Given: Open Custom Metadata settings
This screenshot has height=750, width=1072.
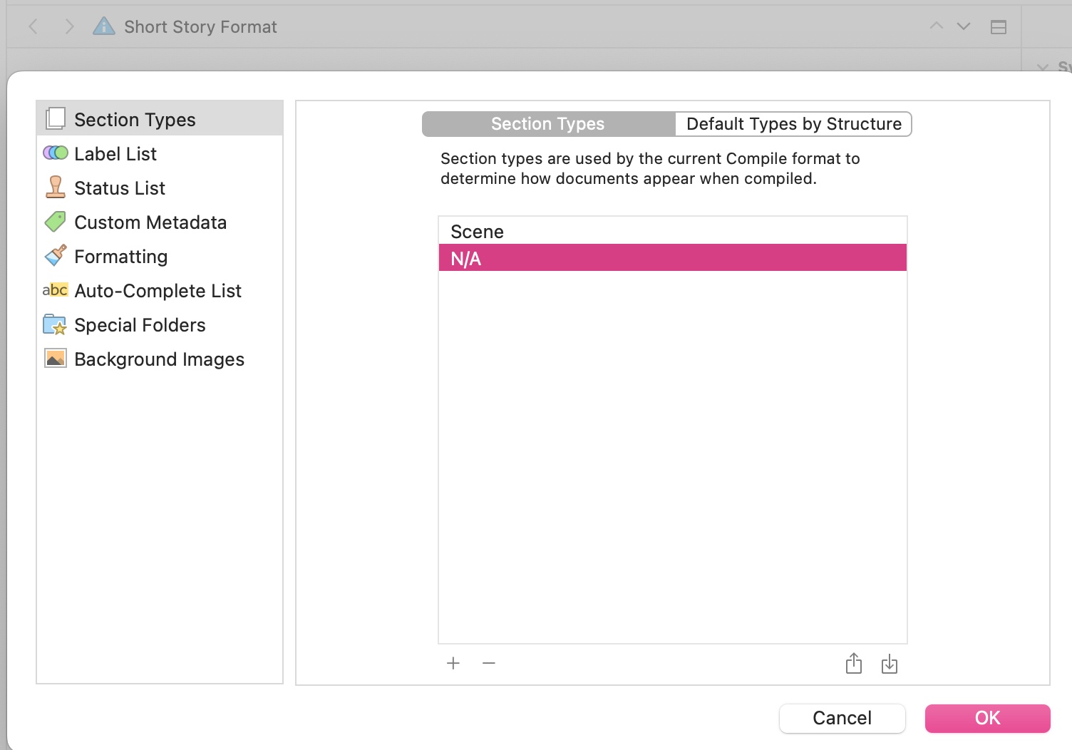Looking at the screenshot, I should (160, 222).
